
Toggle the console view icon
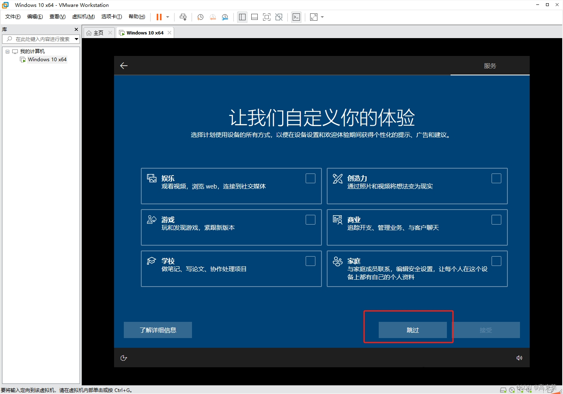click(296, 17)
